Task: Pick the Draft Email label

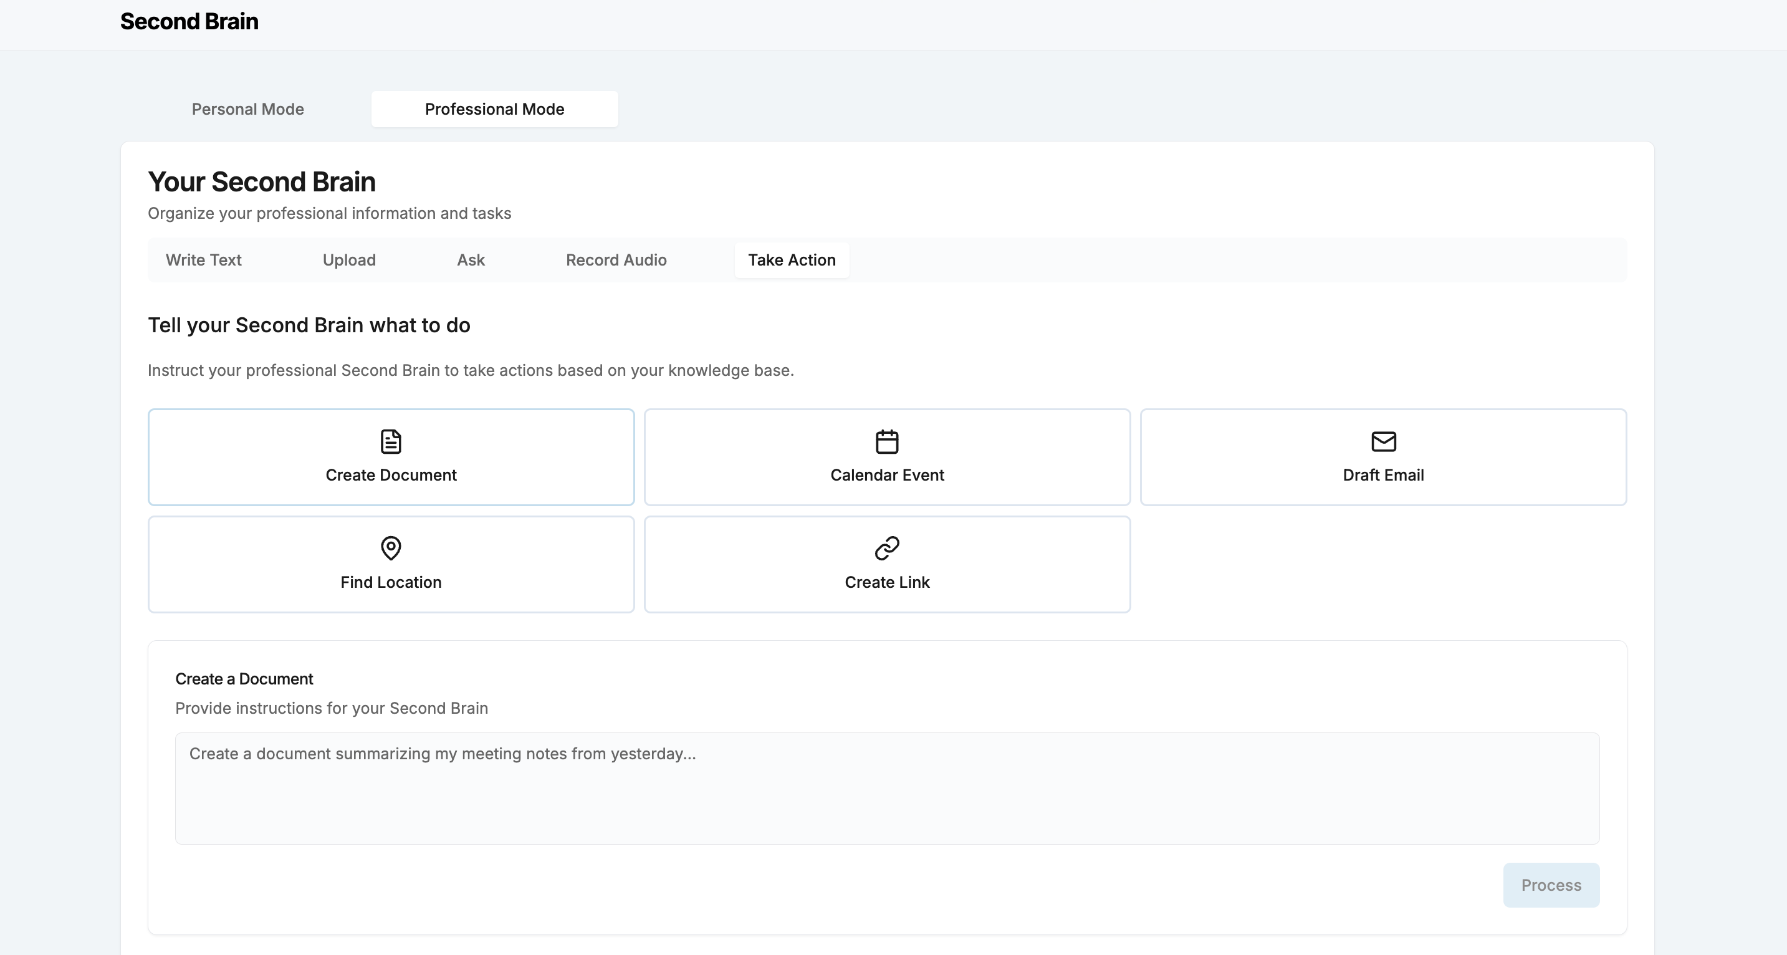Action: click(1383, 475)
